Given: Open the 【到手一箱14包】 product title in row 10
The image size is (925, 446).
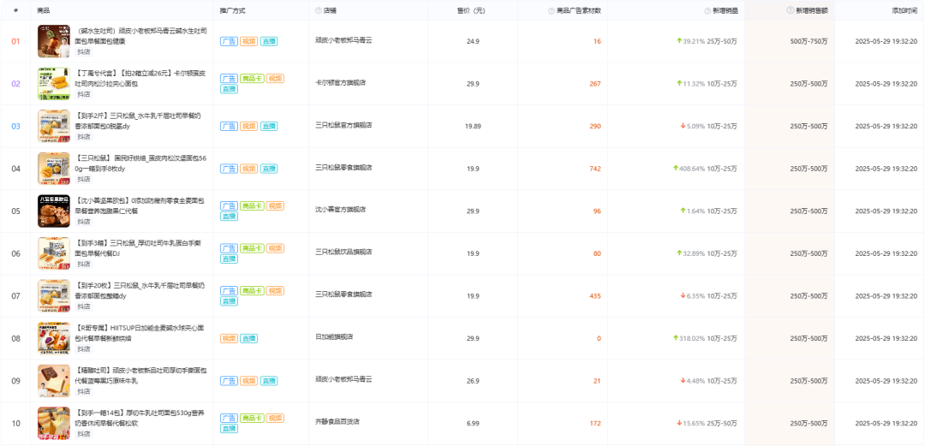Looking at the screenshot, I should click(140, 419).
